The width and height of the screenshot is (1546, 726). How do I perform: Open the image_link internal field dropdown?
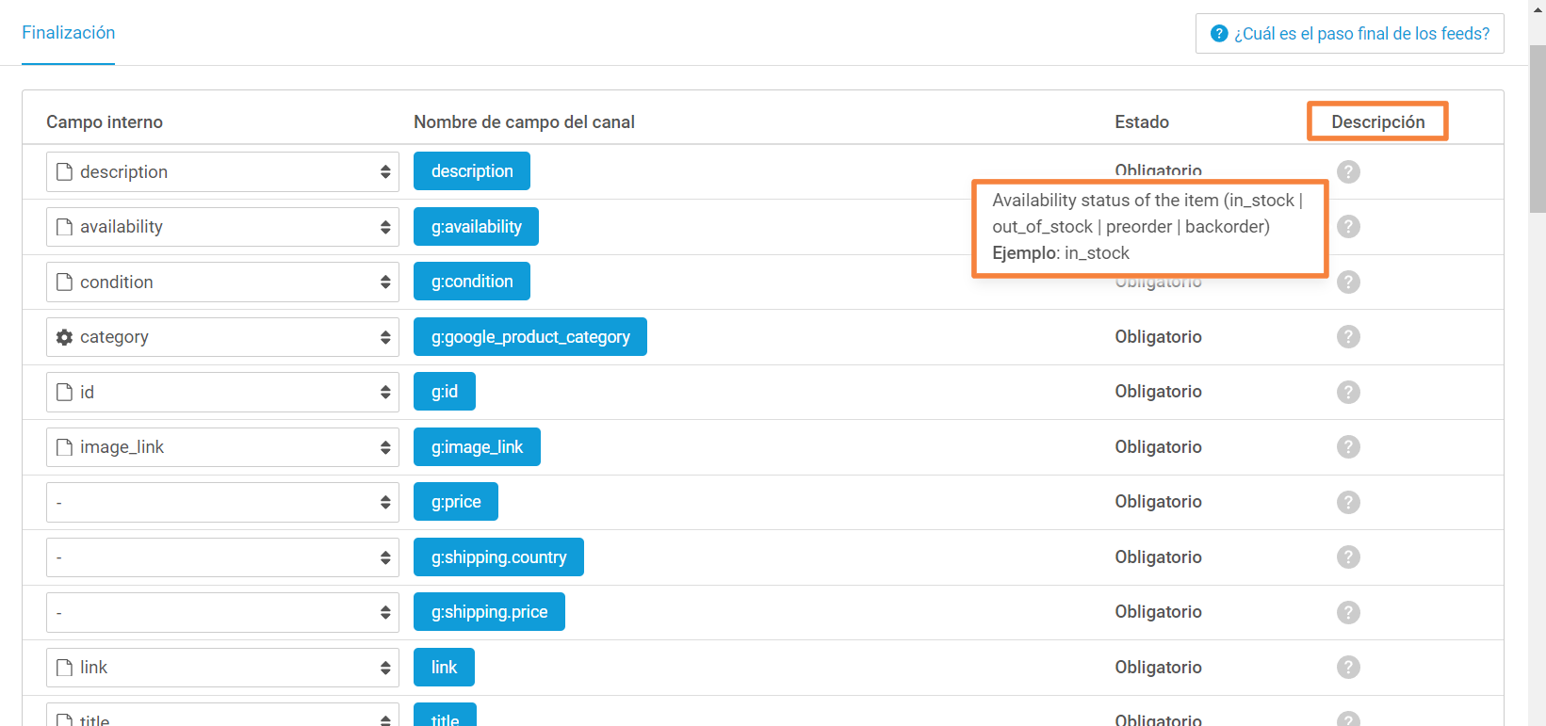222,447
